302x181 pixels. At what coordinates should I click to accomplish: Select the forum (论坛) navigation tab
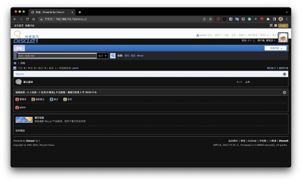19,48
